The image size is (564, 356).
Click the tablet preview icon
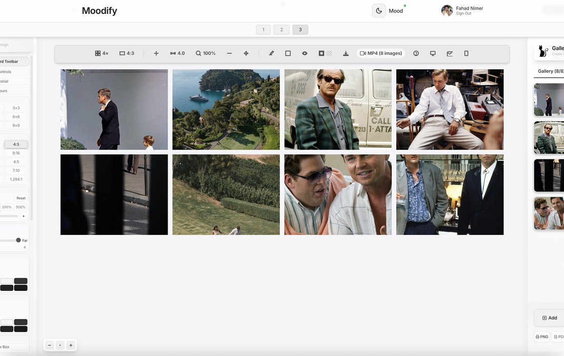(450, 53)
